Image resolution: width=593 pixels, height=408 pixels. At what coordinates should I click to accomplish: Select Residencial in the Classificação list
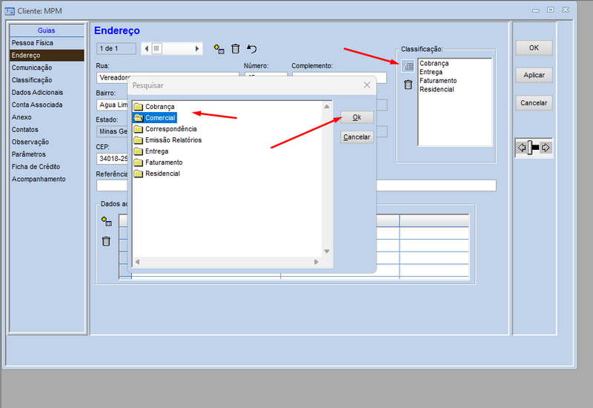[437, 90]
